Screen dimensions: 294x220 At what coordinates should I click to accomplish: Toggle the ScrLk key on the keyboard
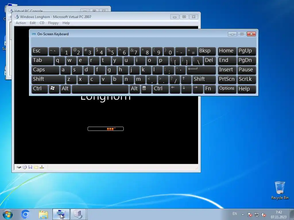point(247,80)
